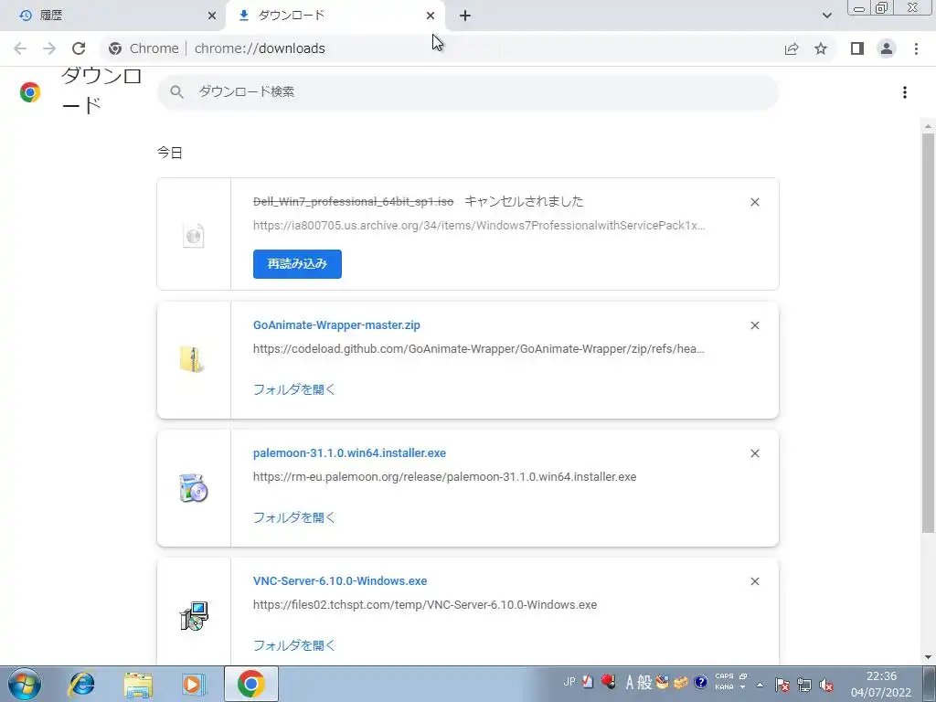Click the palemoon installer disc icon

tap(194, 488)
